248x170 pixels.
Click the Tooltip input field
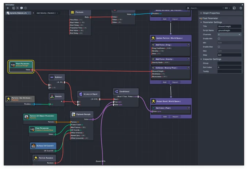coord(229,71)
